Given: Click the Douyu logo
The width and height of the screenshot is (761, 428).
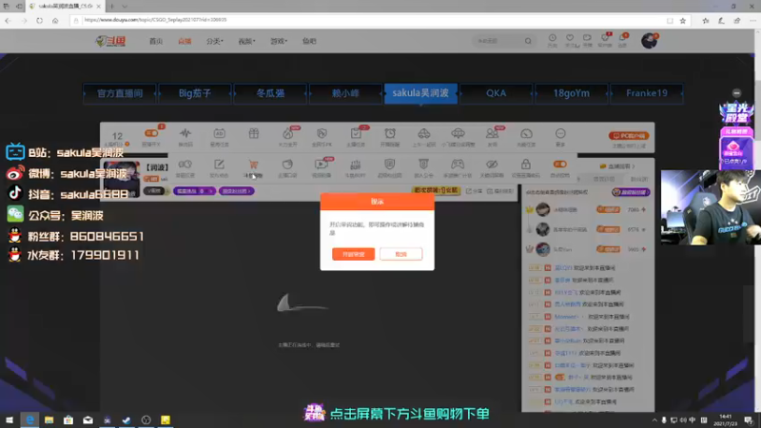Looking at the screenshot, I should pos(111,41).
